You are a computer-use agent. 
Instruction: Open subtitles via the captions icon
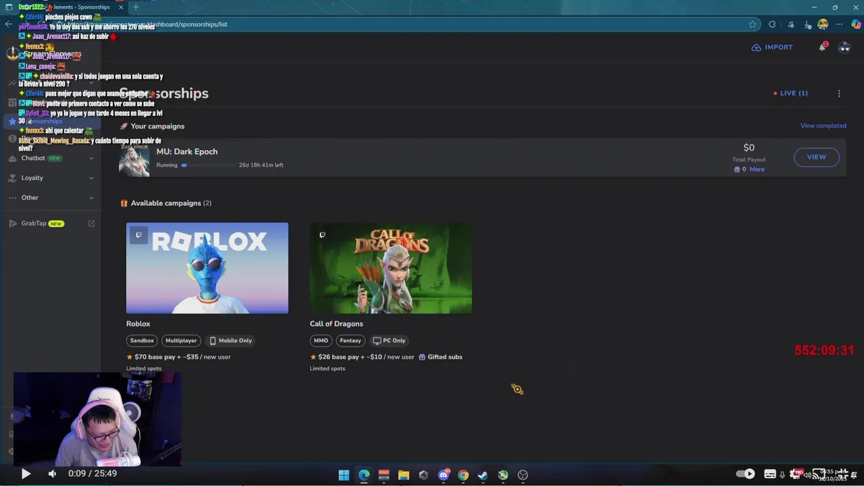769,474
